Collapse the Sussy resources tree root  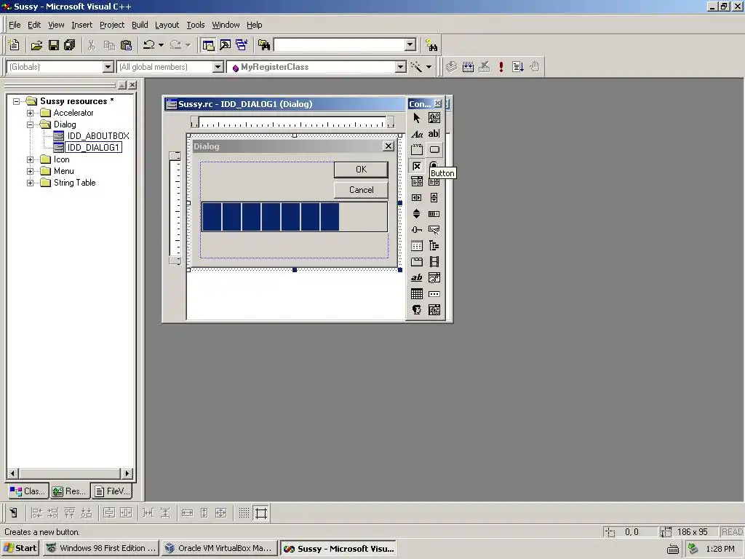[17, 101]
